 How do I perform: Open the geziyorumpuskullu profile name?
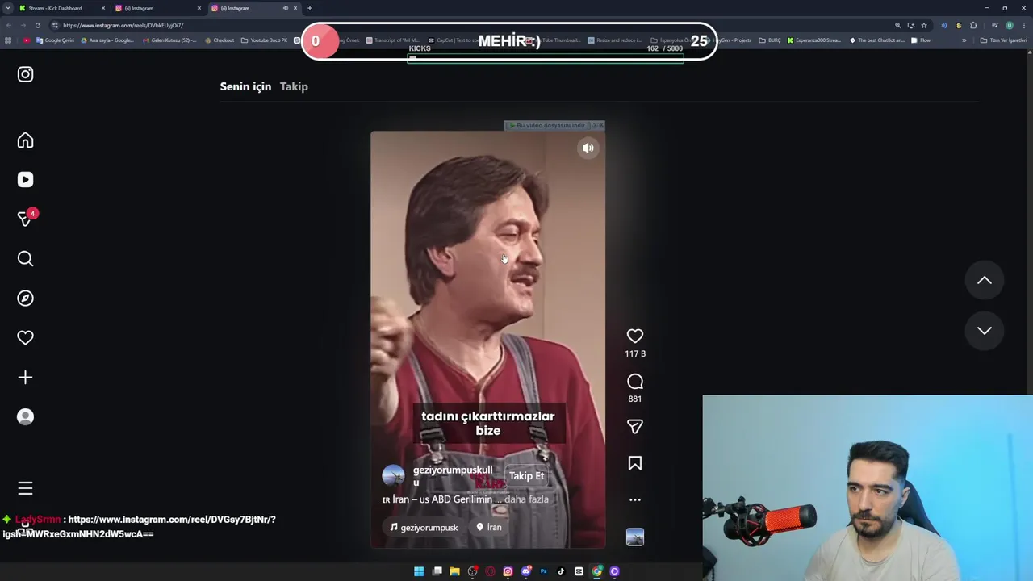[453, 475]
